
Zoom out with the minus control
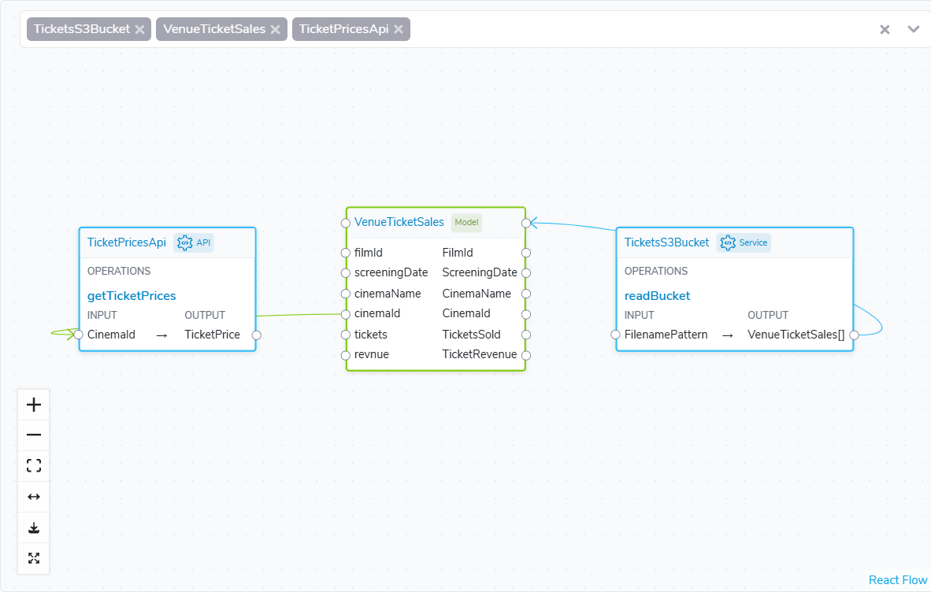point(34,435)
